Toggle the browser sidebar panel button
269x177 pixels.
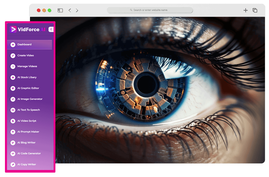60,10
